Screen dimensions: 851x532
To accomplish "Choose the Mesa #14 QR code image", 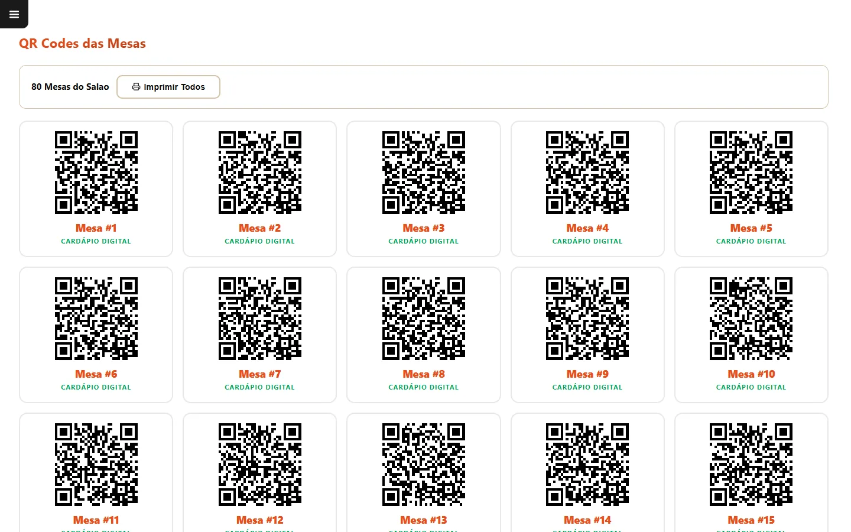I will pos(587,465).
